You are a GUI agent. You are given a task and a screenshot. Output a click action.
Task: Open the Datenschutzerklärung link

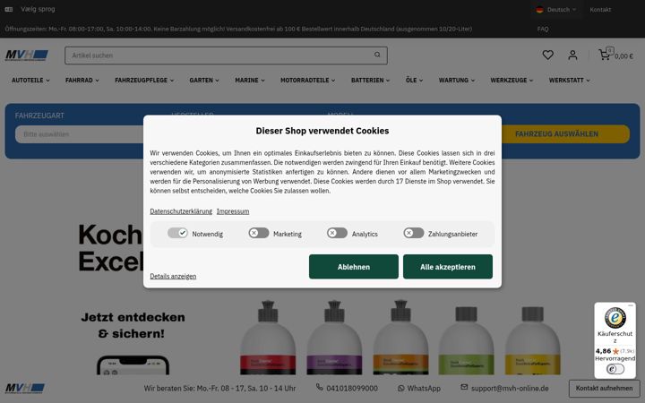(x=181, y=211)
